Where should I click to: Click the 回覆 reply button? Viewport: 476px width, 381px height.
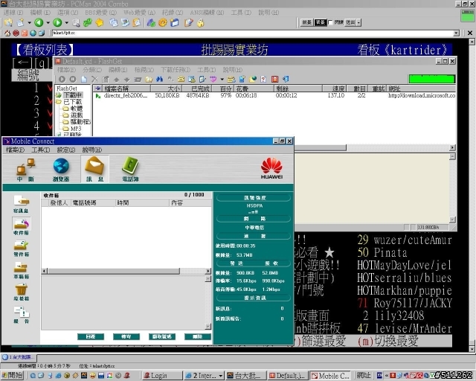click(x=91, y=336)
